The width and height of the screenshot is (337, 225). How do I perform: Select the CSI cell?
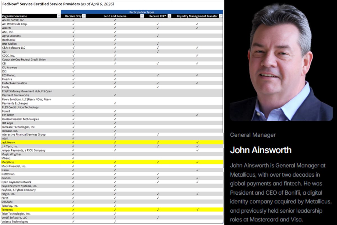[x=31, y=63]
